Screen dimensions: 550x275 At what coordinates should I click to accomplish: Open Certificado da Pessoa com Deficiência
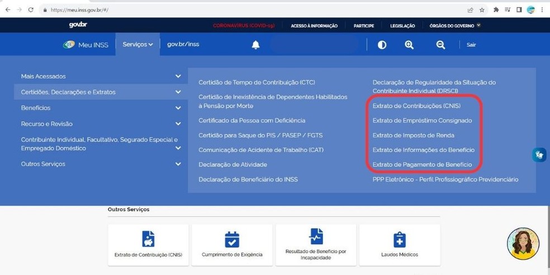tap(252, 120)
